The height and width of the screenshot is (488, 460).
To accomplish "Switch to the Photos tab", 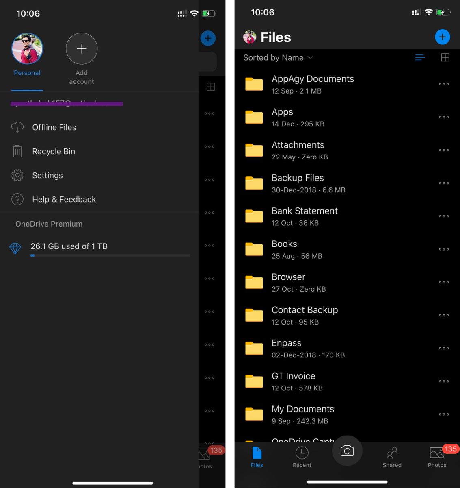I will (x=437, y=457).
